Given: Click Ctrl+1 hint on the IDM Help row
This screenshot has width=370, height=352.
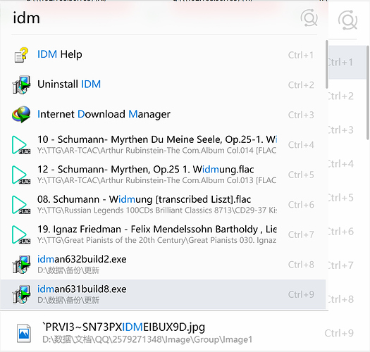Looking at the screenshot, I should coord(301,55).
